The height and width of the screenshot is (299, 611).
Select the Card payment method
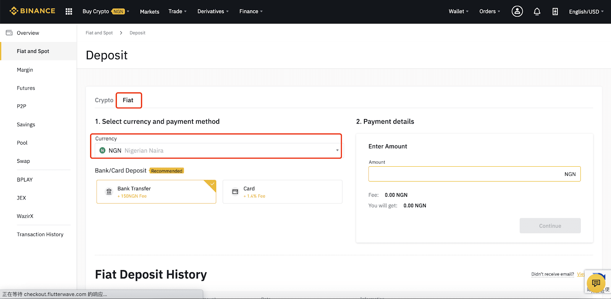click(283, 192)
